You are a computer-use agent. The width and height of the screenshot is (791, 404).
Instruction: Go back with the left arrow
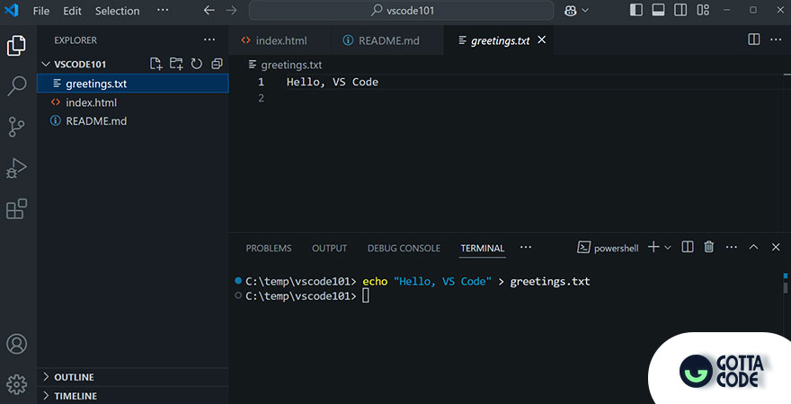(x=209, y=10)
